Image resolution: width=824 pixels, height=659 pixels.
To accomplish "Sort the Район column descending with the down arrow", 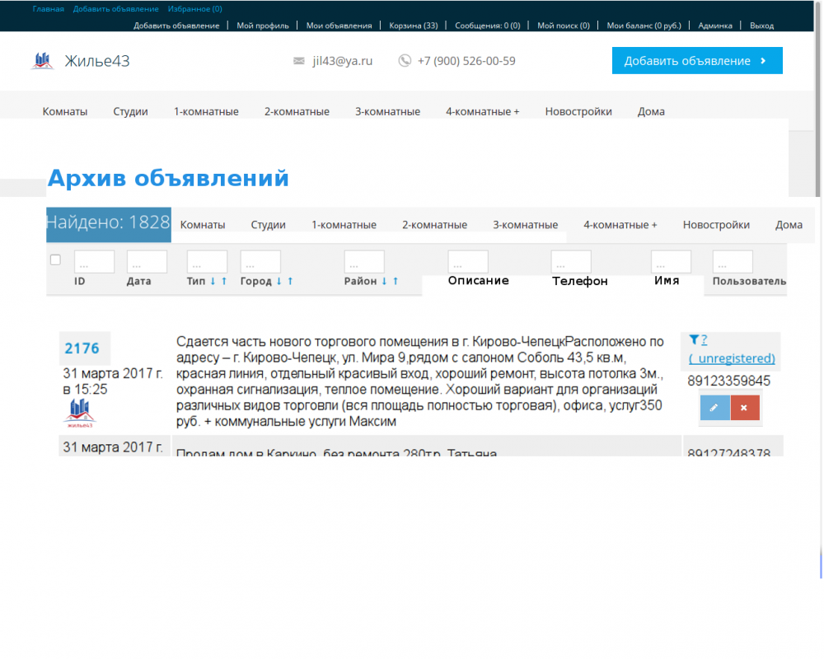I will point(384,281).
